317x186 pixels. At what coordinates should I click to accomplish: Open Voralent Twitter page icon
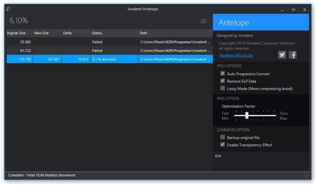tap(282, 55)
